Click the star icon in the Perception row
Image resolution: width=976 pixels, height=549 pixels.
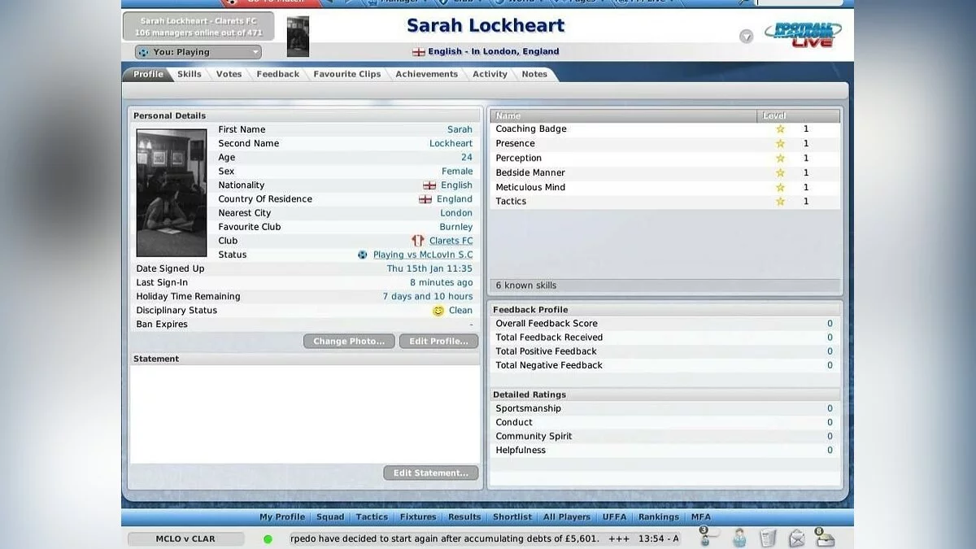click(780, 159)
